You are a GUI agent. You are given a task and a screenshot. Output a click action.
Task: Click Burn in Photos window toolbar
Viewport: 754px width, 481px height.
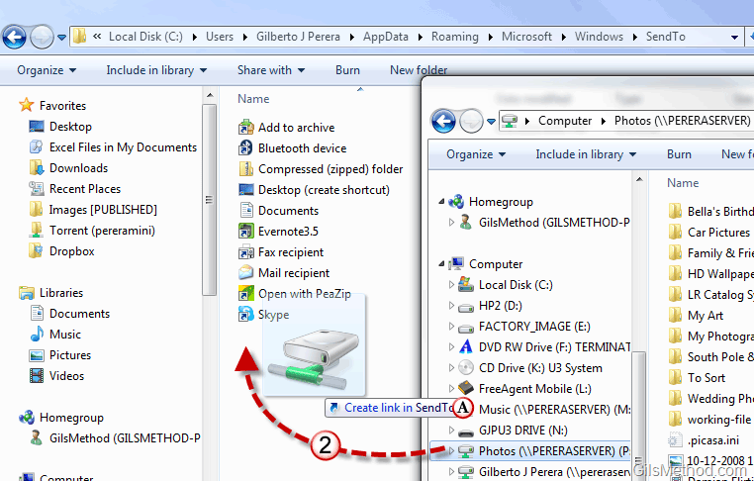(679, 154)
